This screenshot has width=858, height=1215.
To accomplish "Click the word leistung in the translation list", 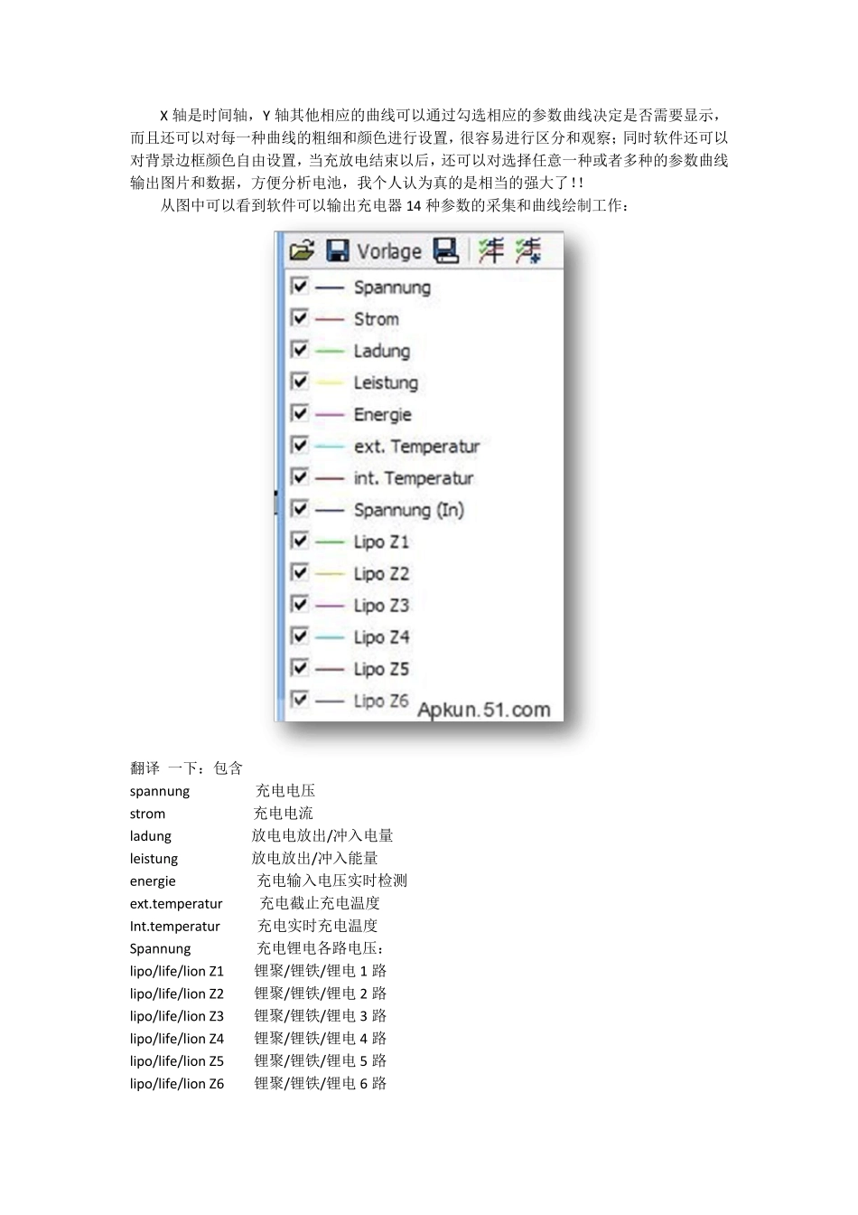I will tap(154, 859).
